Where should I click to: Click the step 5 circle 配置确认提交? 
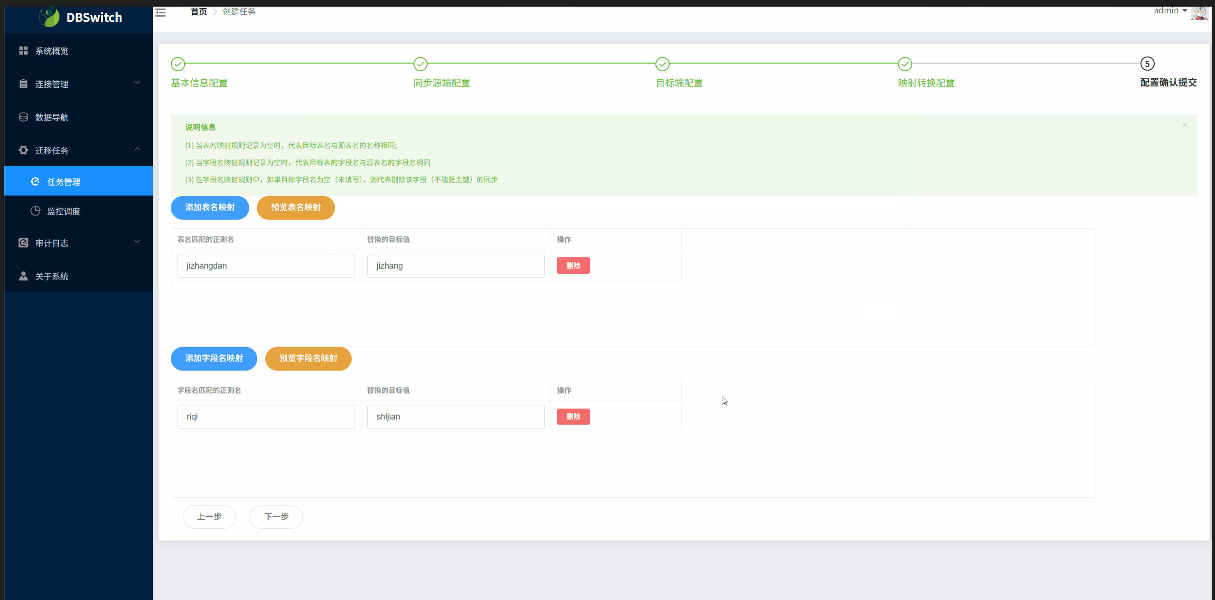click(x=1147, y=64)
